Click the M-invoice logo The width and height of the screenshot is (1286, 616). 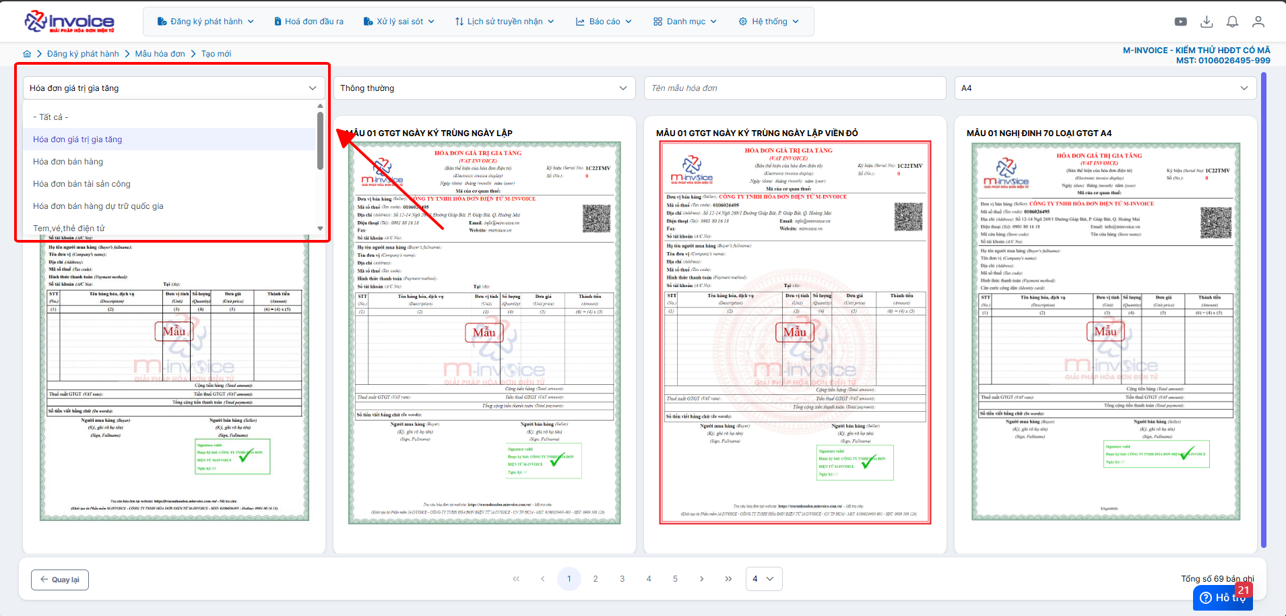69,22
